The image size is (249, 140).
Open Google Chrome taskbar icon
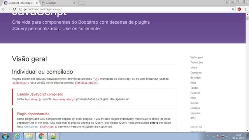[x=41, y=136]
